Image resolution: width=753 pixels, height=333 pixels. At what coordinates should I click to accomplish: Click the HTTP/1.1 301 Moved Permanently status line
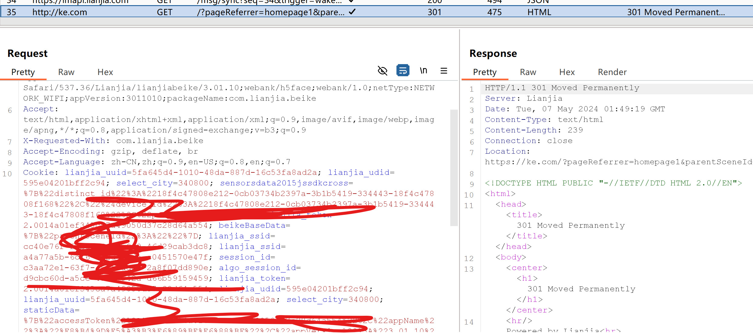(562, 88)
